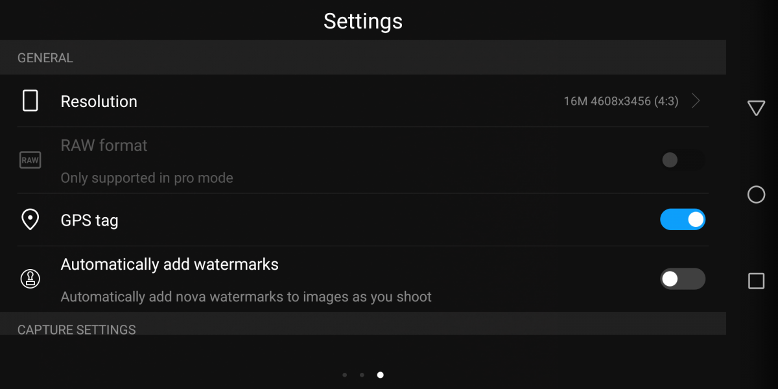
Task: Select the GPS tag label
Action: coord(89,220)
